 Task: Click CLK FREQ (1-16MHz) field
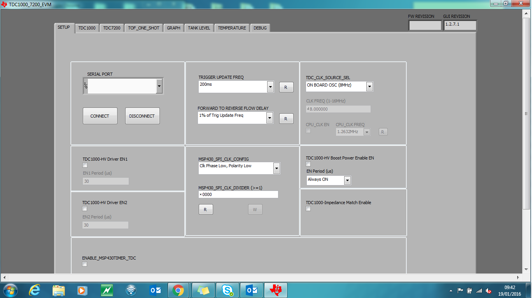(x=338, y=109)
